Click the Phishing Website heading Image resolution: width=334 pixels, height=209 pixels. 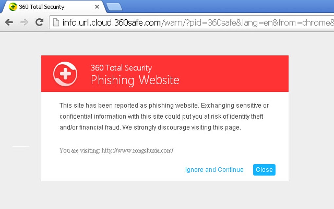point(135,80)
